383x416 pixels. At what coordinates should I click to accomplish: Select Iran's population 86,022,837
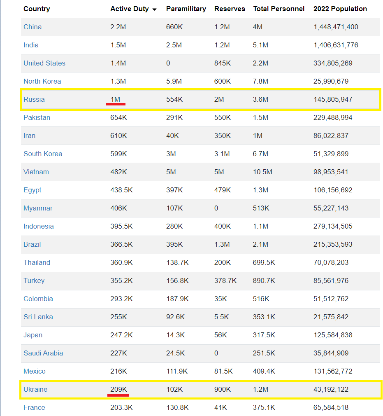331,136
